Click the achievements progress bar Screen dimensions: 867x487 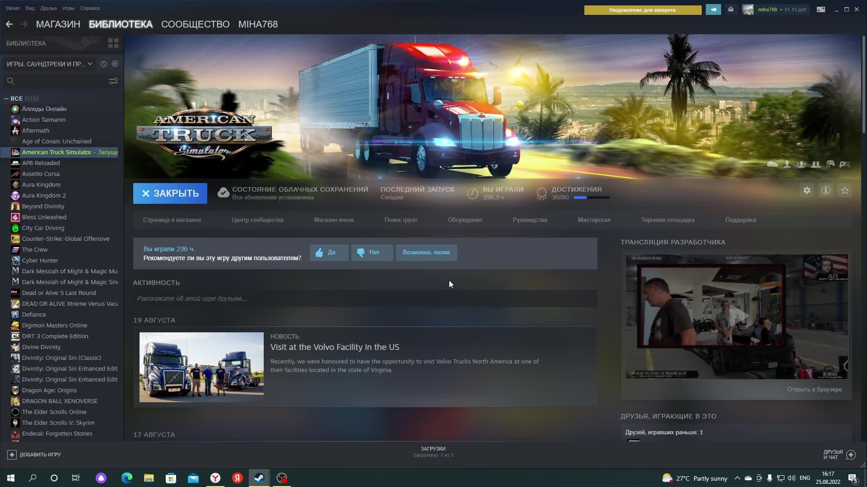[x=591, y=198]
